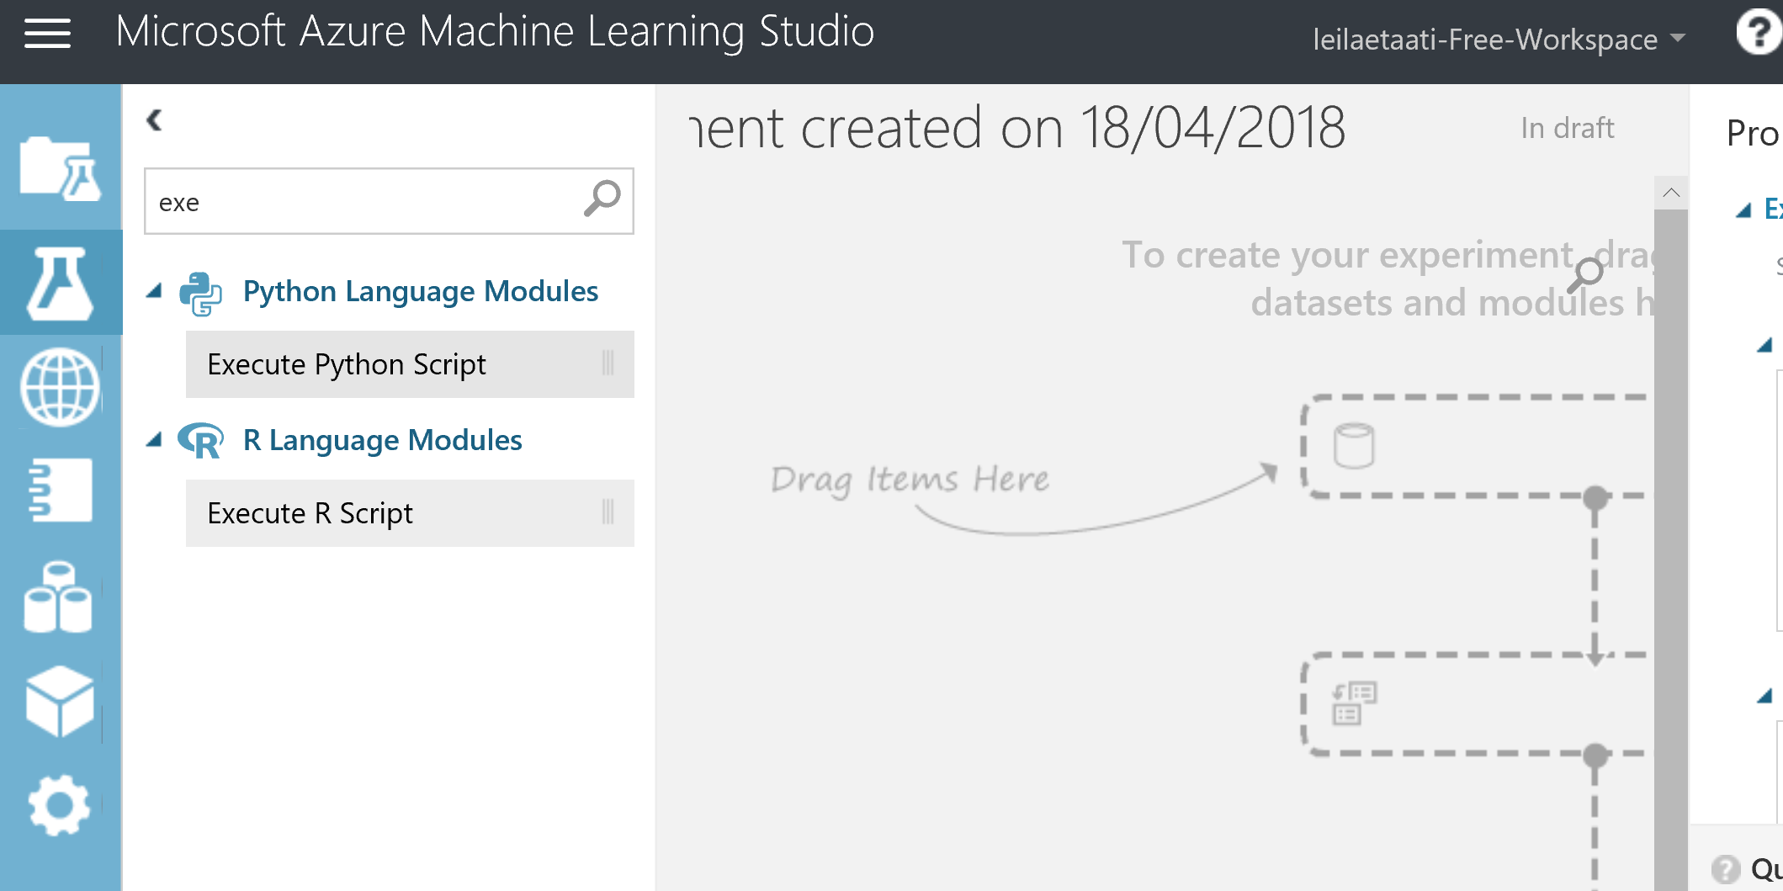Viewport: 1783px width, 891px height.
Task: Click the canvas scrollbar up arrow
Action: coord(1671,193)
